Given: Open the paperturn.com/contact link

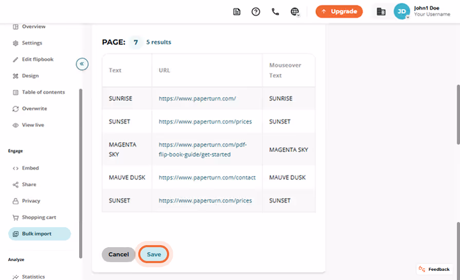Looking at the screenshot, I should (207, 177).
